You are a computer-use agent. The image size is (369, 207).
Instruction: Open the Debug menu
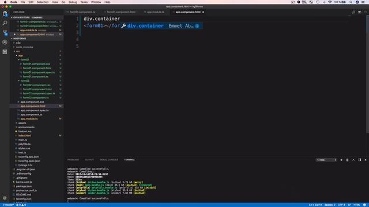point(73,2)
